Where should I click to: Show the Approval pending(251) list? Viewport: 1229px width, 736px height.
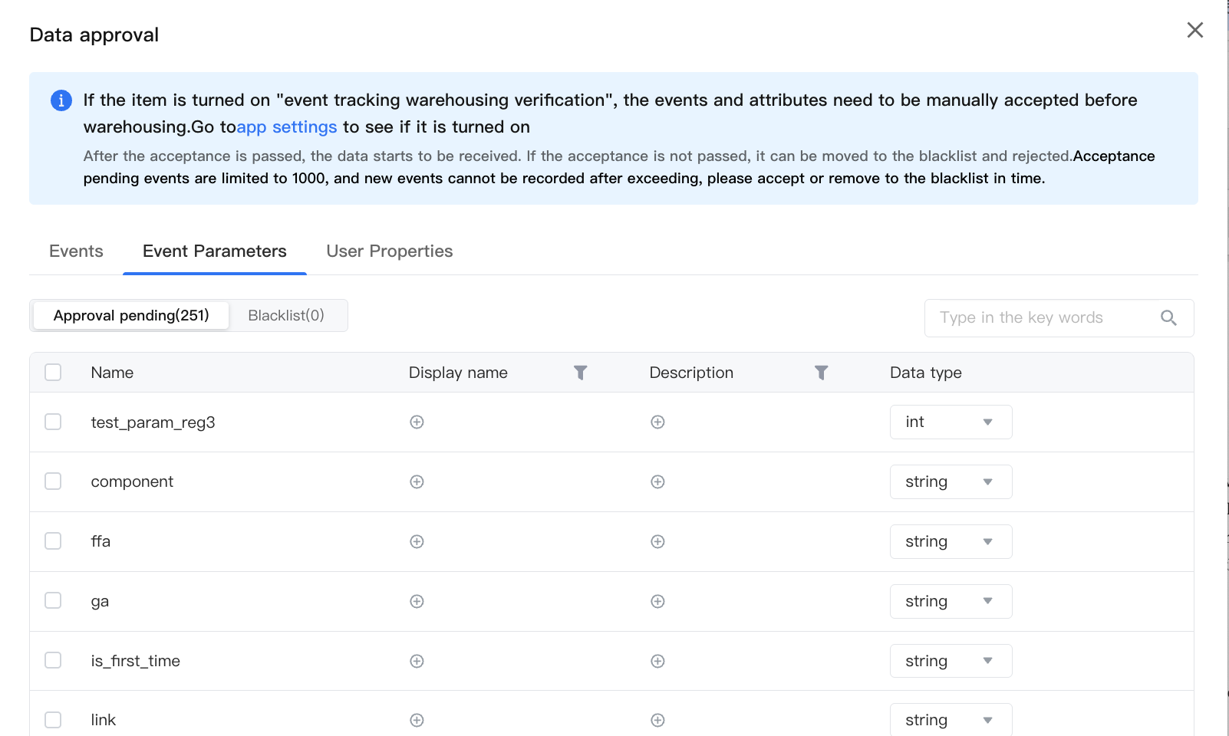[131, 316]
